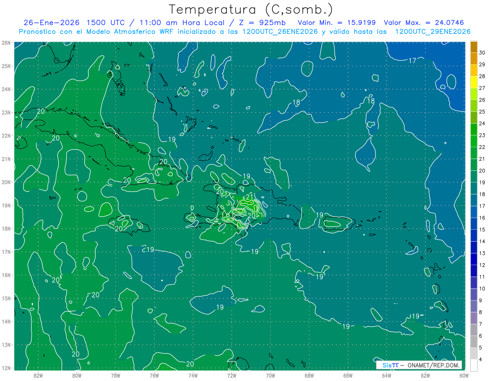
Task: Click the "80W" longitude axis label
Action: 76,375
